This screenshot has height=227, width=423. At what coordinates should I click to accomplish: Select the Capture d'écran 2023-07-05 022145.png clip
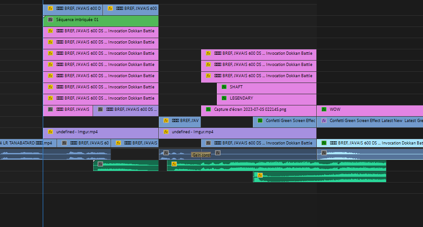[259, 111]
